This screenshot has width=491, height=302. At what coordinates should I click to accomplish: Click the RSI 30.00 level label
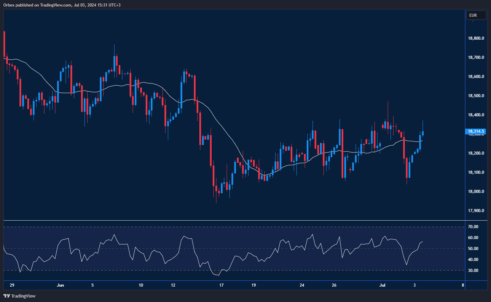tap(473, 271)
